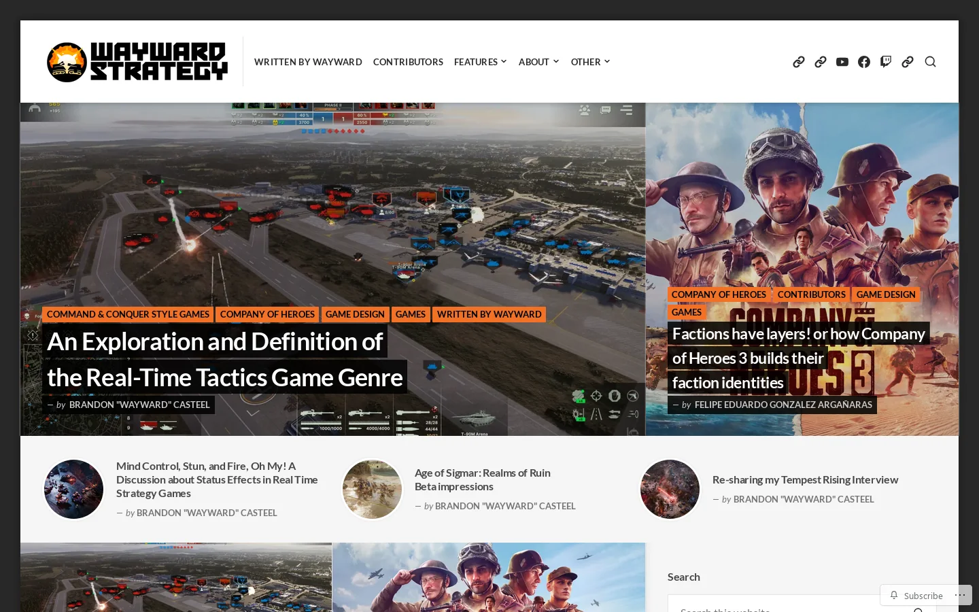Click the Contributors tag on the Factions article
The height and width of the screenshot is (612, 979).
tap(812, 294)
